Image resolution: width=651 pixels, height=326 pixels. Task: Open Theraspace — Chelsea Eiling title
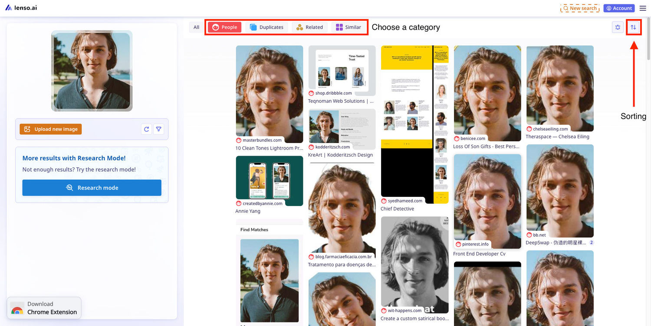(x=558, y=137)
